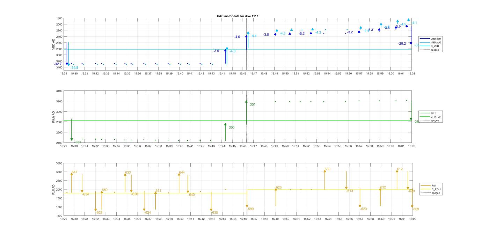The height and width of the screenshot is (242, 489).
Task: Click the "631" roll data label
Action: pyautogui.click(x=158, y=191)
